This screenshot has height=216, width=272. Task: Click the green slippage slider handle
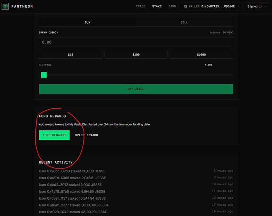pyautogui.click(x=44, y=75)
